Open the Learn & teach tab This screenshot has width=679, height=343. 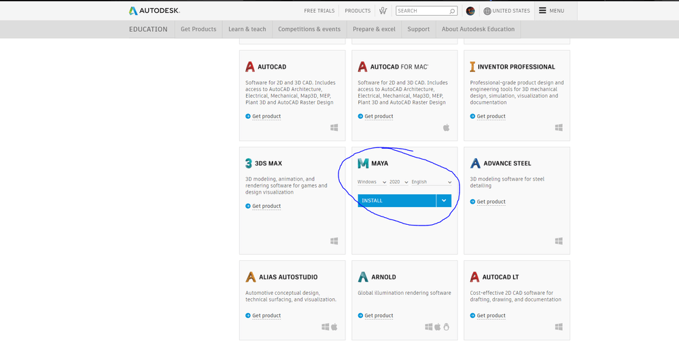coord(247,29)
